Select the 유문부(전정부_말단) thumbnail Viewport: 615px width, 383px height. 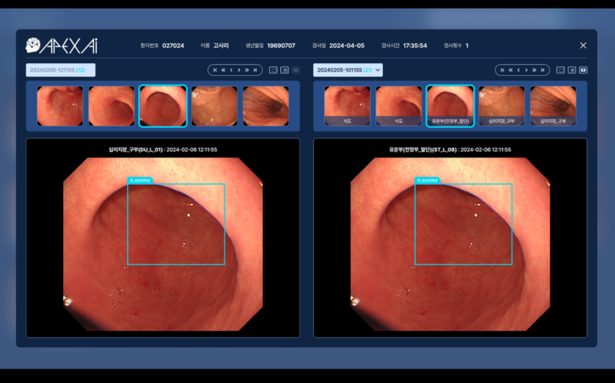click(x=450, y=106)
